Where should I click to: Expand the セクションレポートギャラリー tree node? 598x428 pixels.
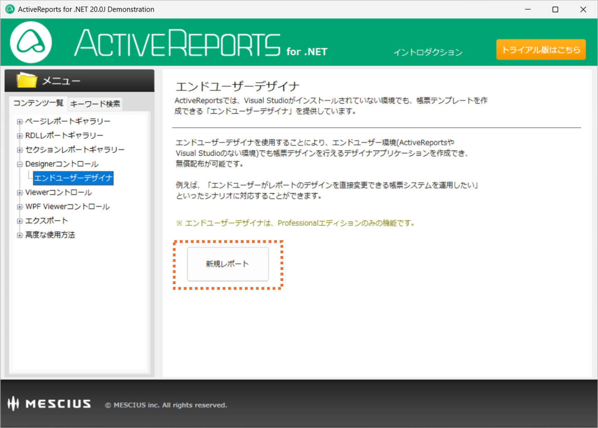(x=20, y=150)
